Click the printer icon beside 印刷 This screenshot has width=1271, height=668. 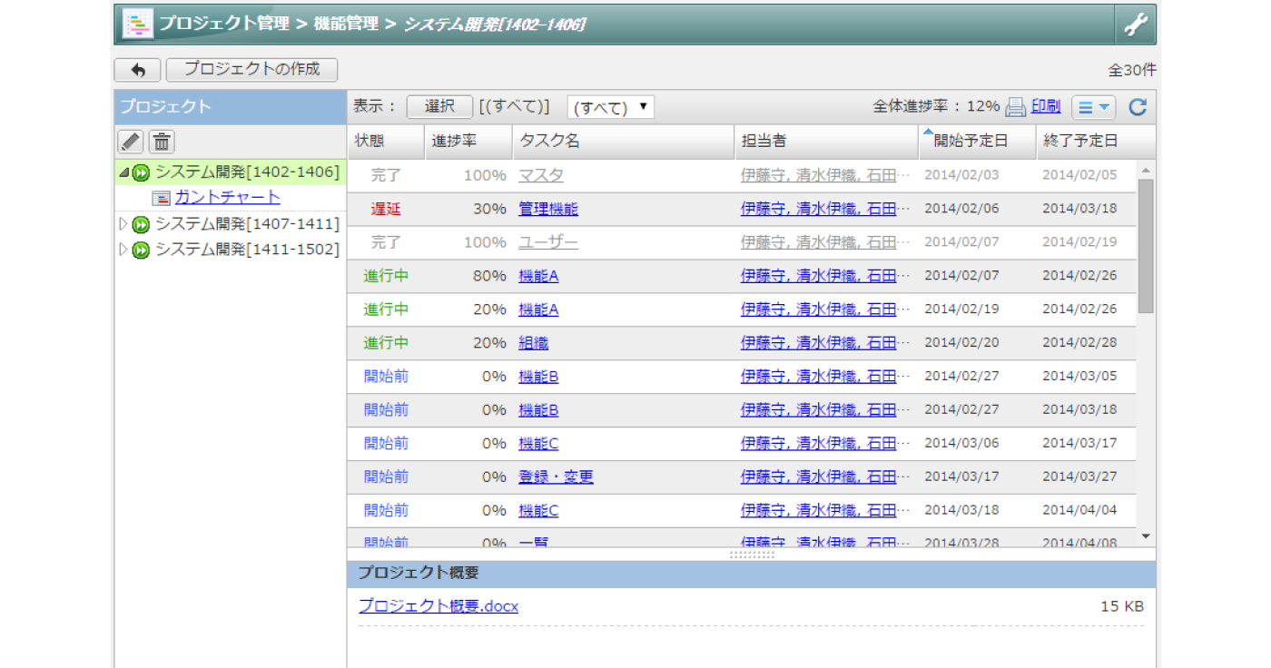(x=1016, y=107)
